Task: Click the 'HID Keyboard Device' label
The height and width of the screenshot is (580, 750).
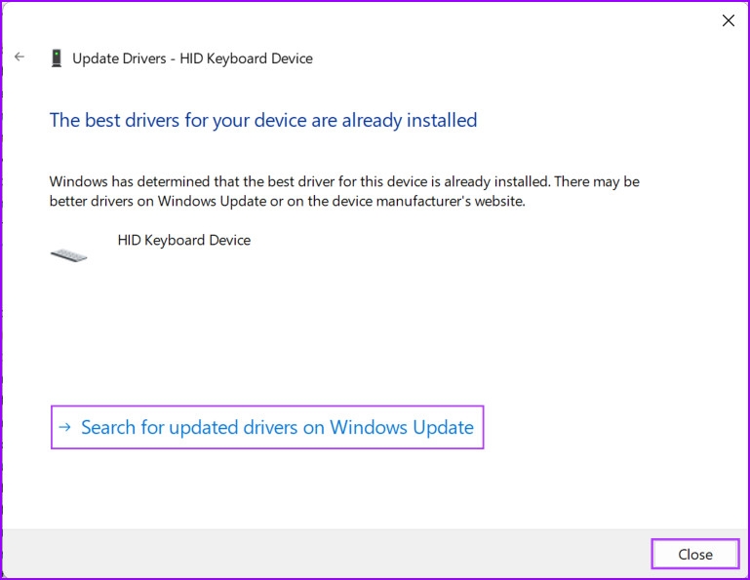Action: 184,240
